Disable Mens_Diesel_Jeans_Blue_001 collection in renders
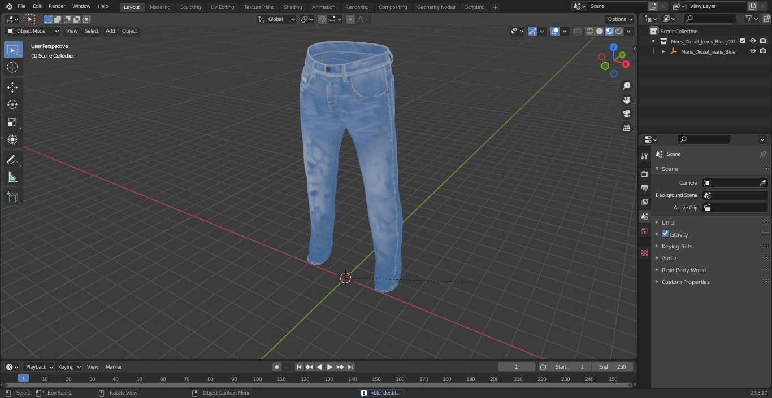Screen dimensions: 772x398 click(762, 41)
